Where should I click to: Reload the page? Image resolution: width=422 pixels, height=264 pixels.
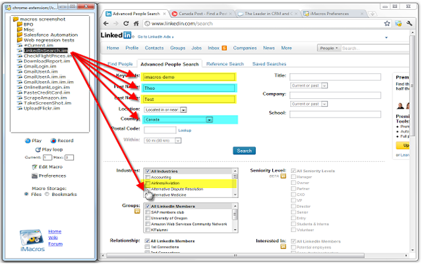click(126, 24)
